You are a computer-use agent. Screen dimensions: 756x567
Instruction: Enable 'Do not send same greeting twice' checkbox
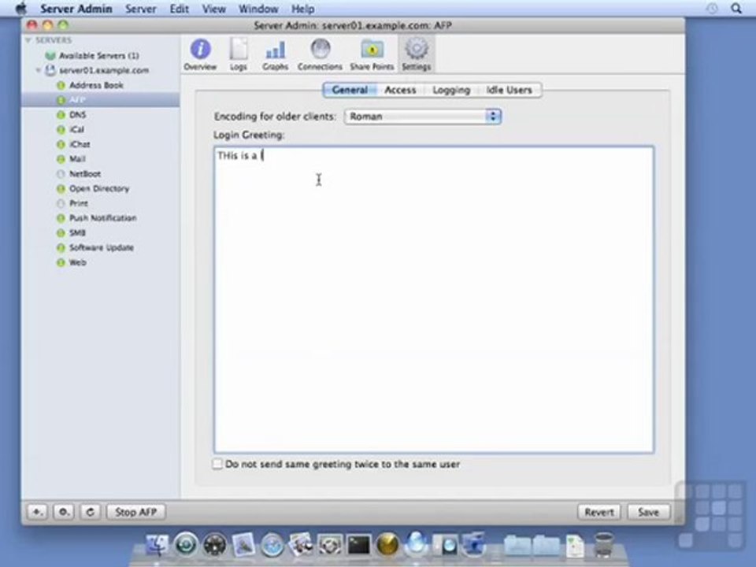point(217,464)
